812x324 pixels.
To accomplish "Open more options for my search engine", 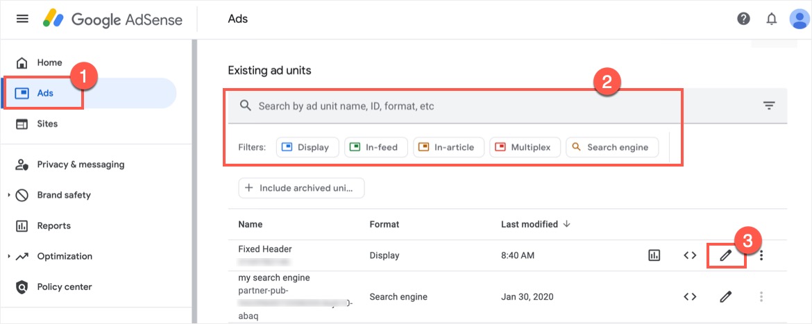I will coord(761,296).
